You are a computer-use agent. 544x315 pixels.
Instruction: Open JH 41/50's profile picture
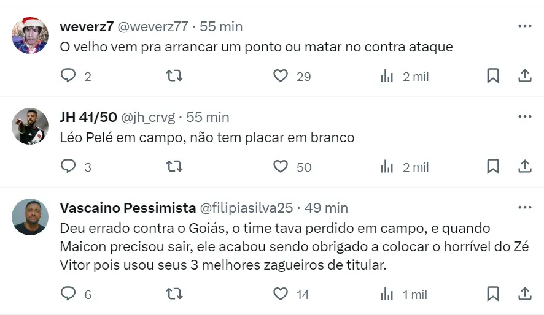coord(30,126)
